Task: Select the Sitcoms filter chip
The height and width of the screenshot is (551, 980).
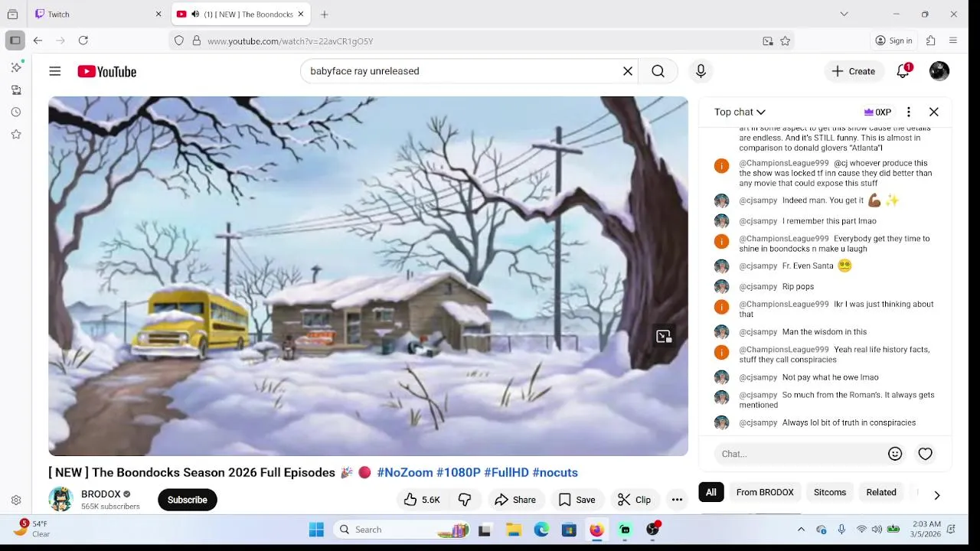Action: [x=830, y=492]
